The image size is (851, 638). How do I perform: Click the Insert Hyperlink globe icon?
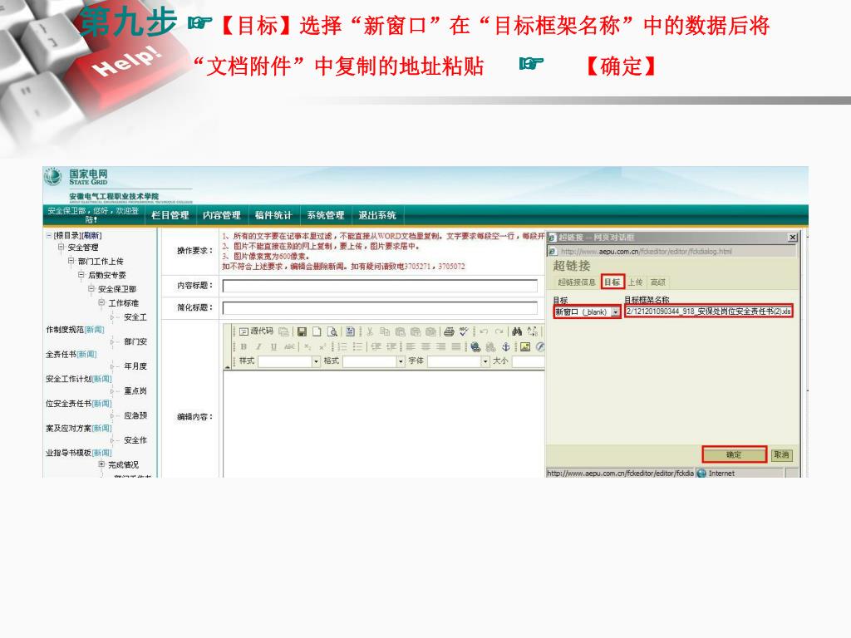475,346
